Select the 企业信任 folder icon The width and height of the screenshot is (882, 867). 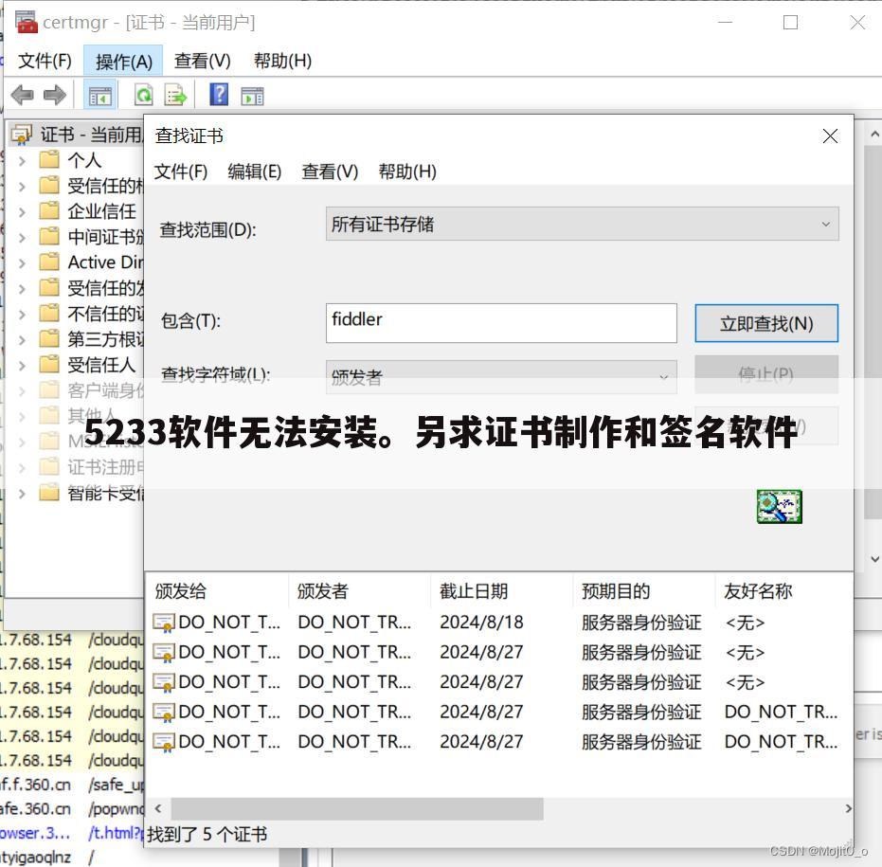49,211
